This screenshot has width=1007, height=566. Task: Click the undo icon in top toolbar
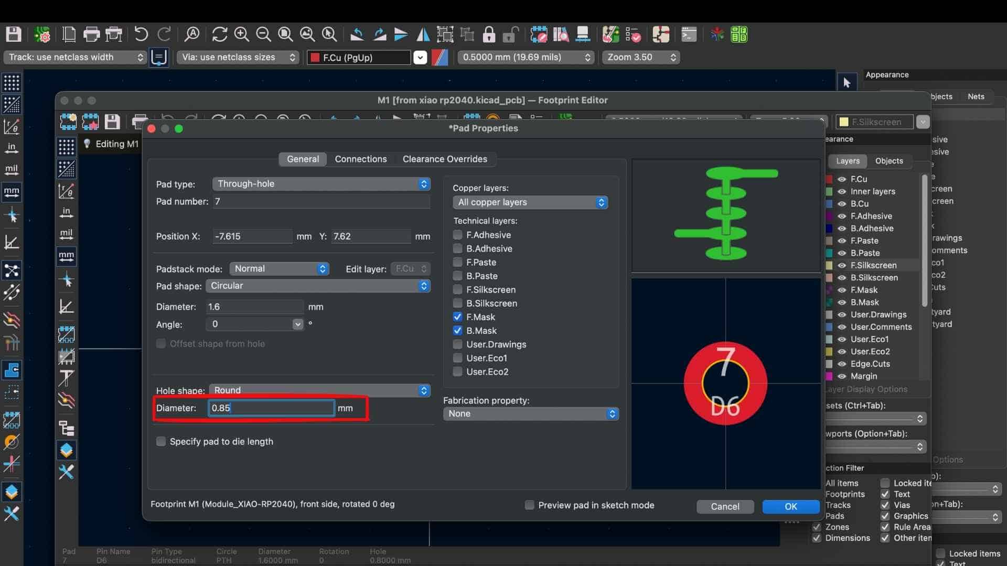pos(141,35)
